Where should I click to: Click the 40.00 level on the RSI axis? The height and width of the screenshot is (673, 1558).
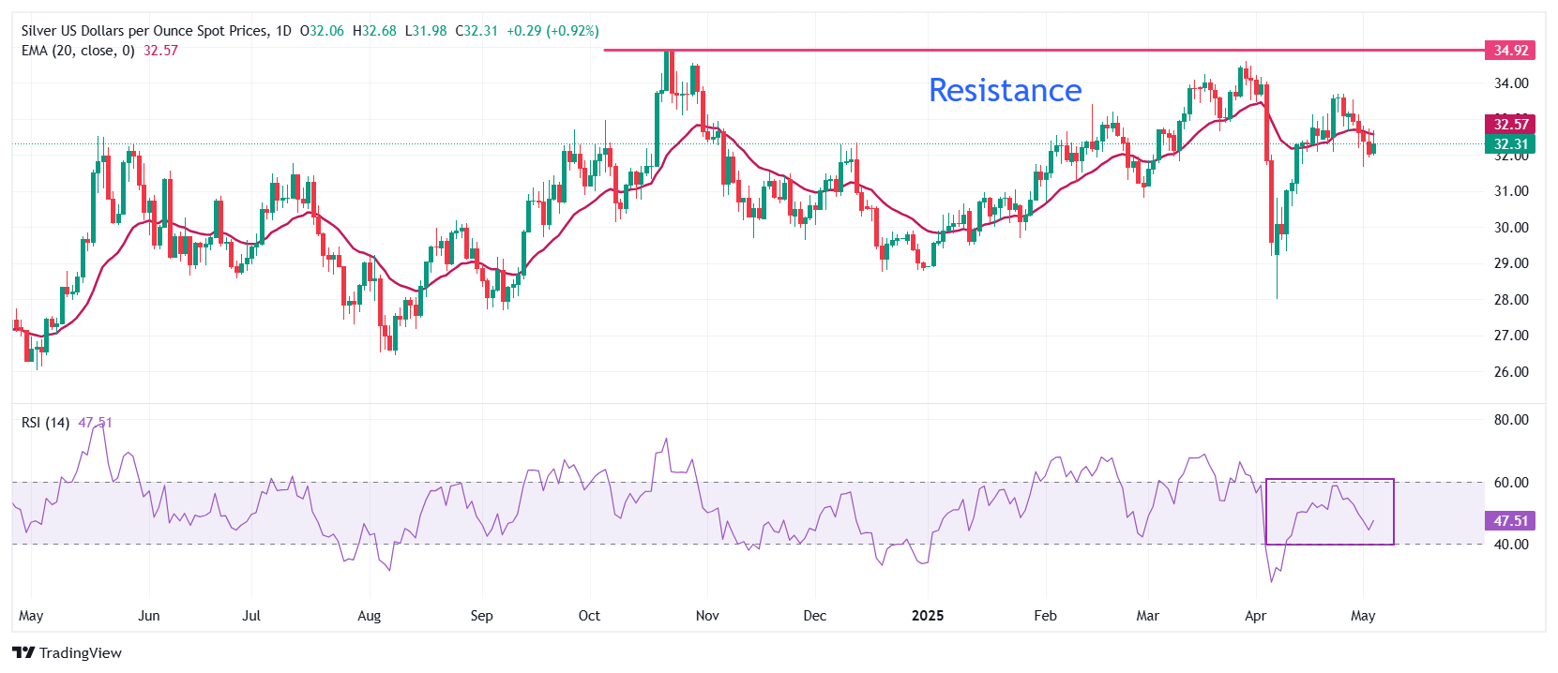coord(1511,545)
